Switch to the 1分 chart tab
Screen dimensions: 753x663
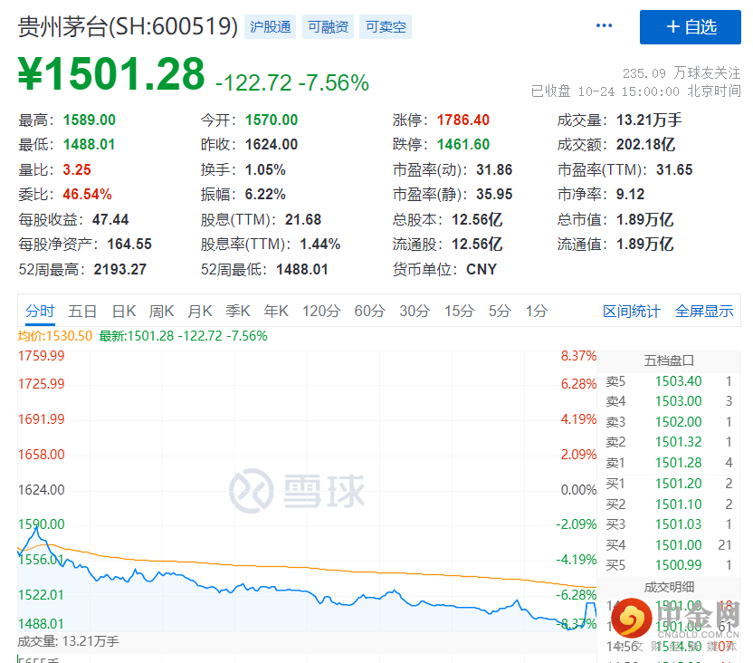coord(537,312)
